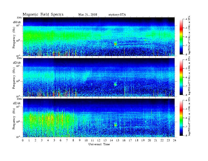208x161 pixels.
Task: Click the bright burst near 14.5 UT in dD/dt panel
Action: tap(115, 84)
